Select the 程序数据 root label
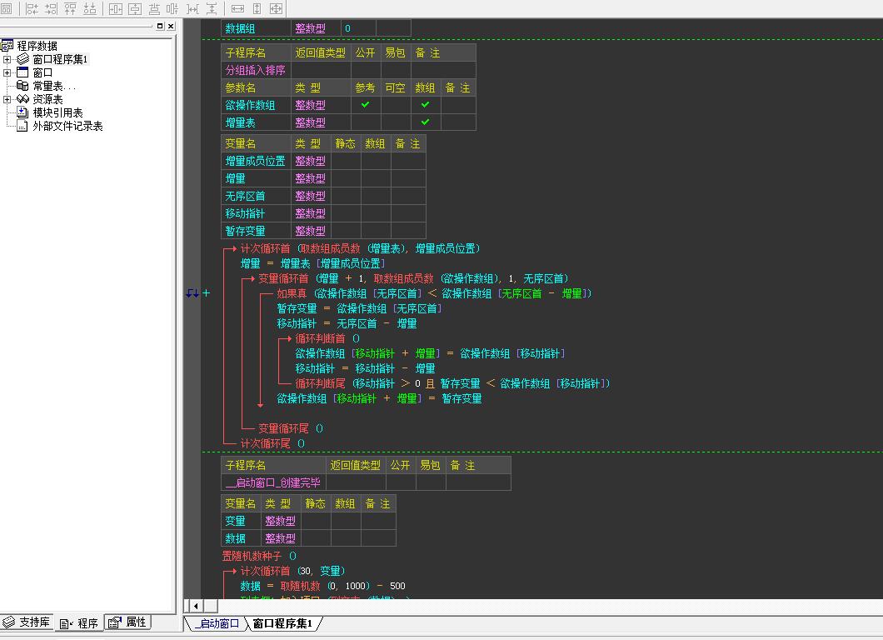This screenshot has height=640, width=883. coord(37,46)
